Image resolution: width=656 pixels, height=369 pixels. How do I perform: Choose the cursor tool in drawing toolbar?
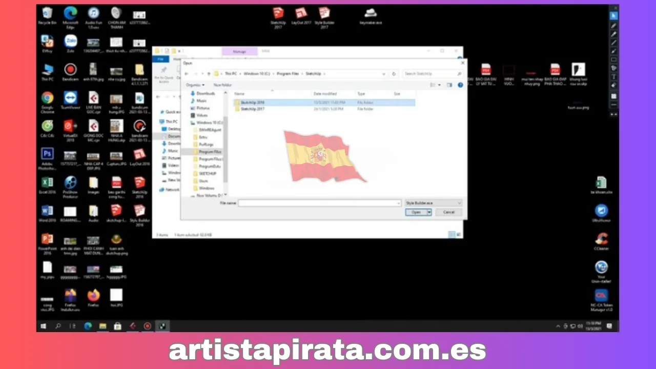[x=613, y=16]
